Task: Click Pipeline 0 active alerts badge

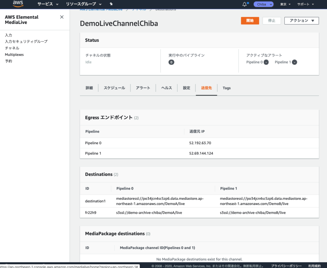Action: coord(266,62)
